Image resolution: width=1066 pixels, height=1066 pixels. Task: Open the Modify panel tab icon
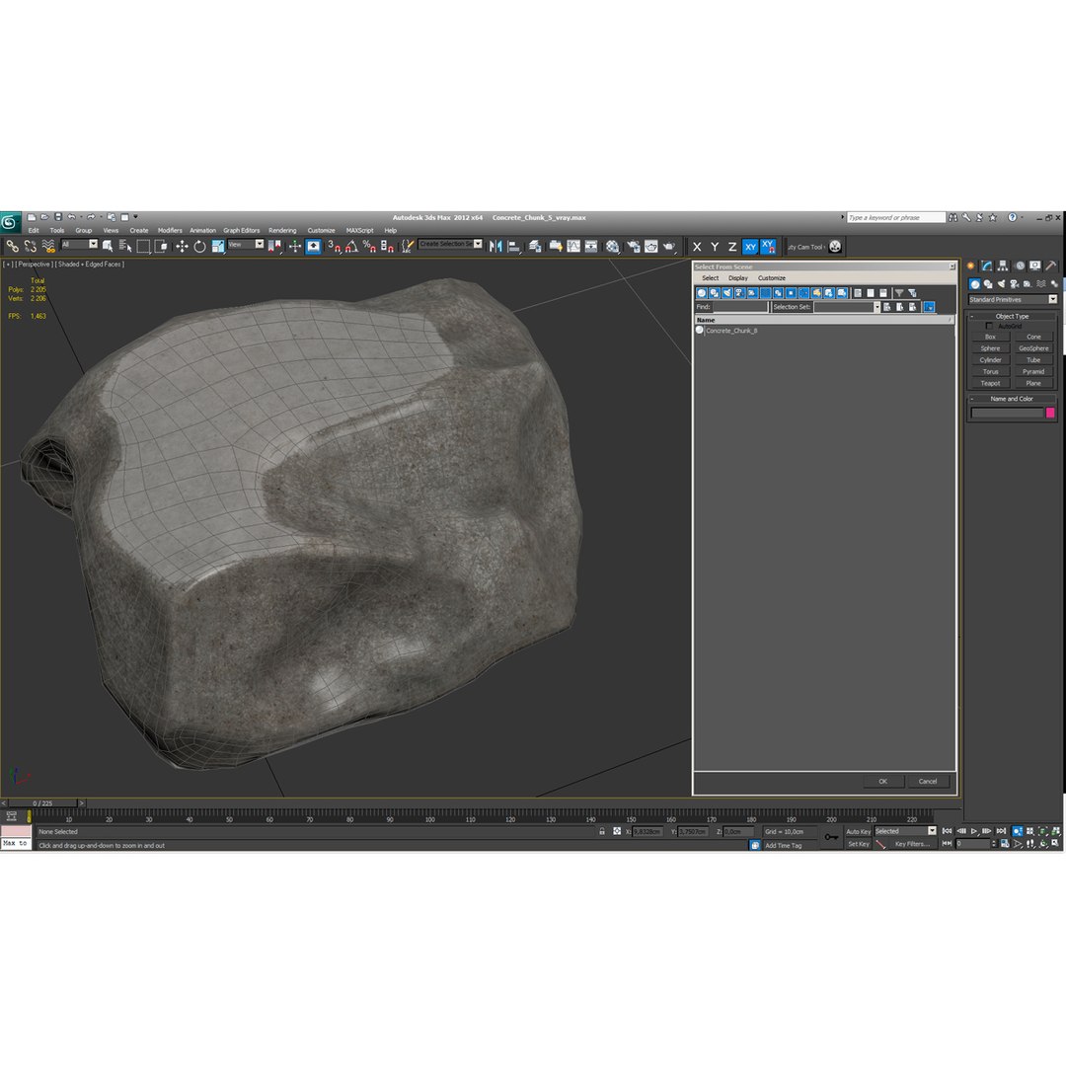click(986, 266)
